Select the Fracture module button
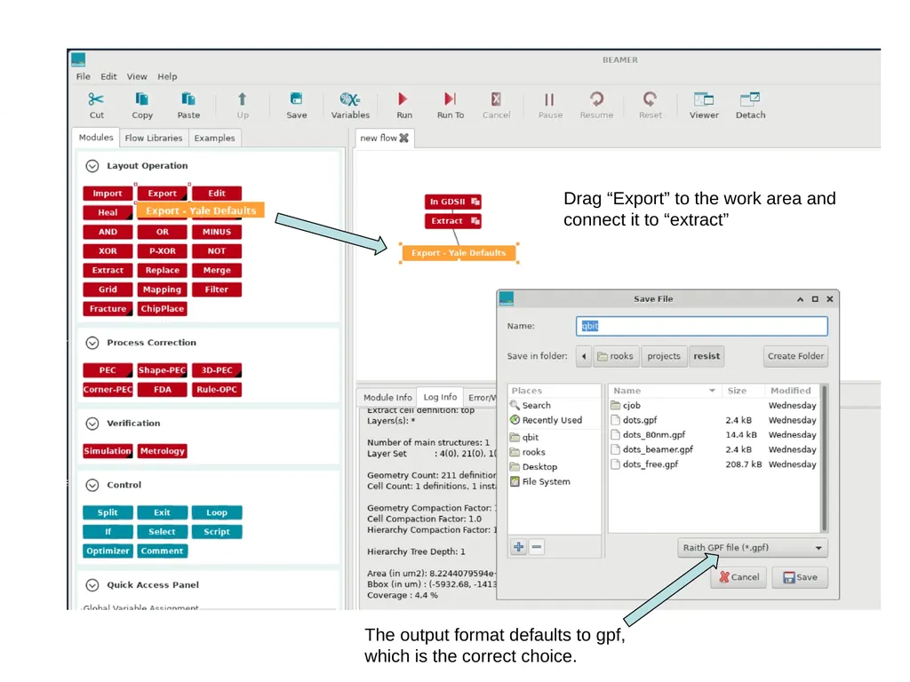 [x=108, y=308]
